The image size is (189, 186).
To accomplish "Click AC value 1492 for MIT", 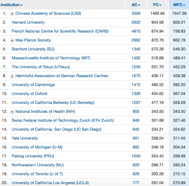I will (x=136, y=58).
